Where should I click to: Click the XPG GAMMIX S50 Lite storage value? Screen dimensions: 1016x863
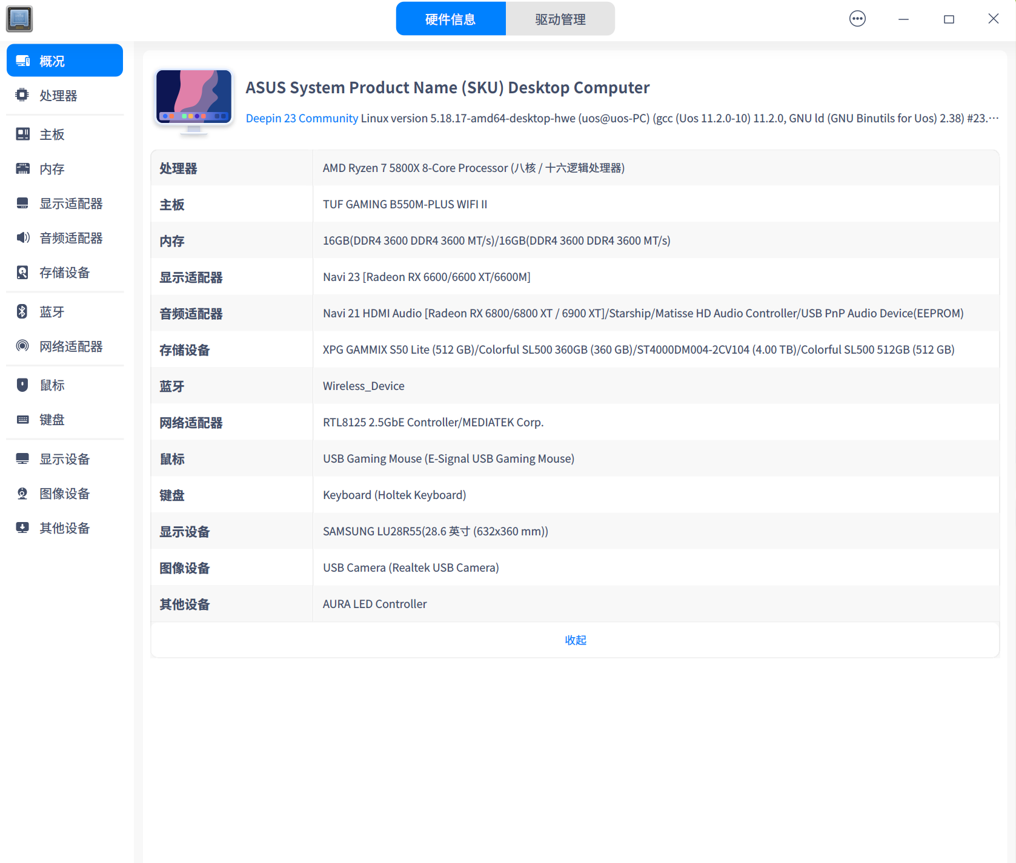[639, 349]
